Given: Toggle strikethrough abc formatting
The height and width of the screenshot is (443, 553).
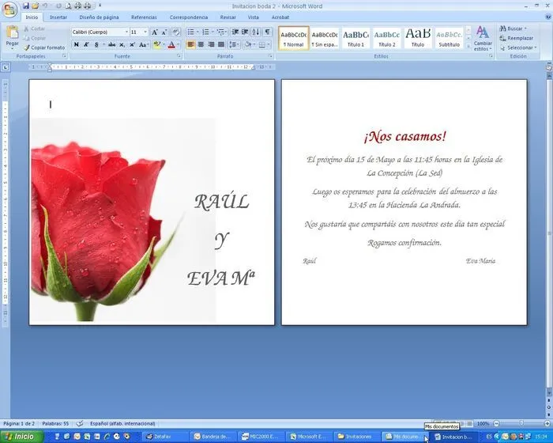Looking at the screenshot, I should (x=112, y=44).
